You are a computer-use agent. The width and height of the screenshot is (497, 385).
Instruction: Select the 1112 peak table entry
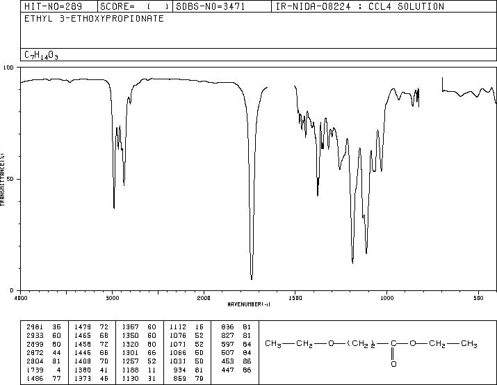187,327
